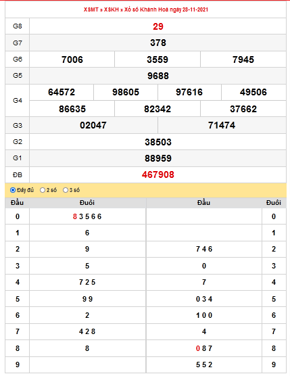
Task: Click the G3 number 71474
Action: [x=222, y=125]
